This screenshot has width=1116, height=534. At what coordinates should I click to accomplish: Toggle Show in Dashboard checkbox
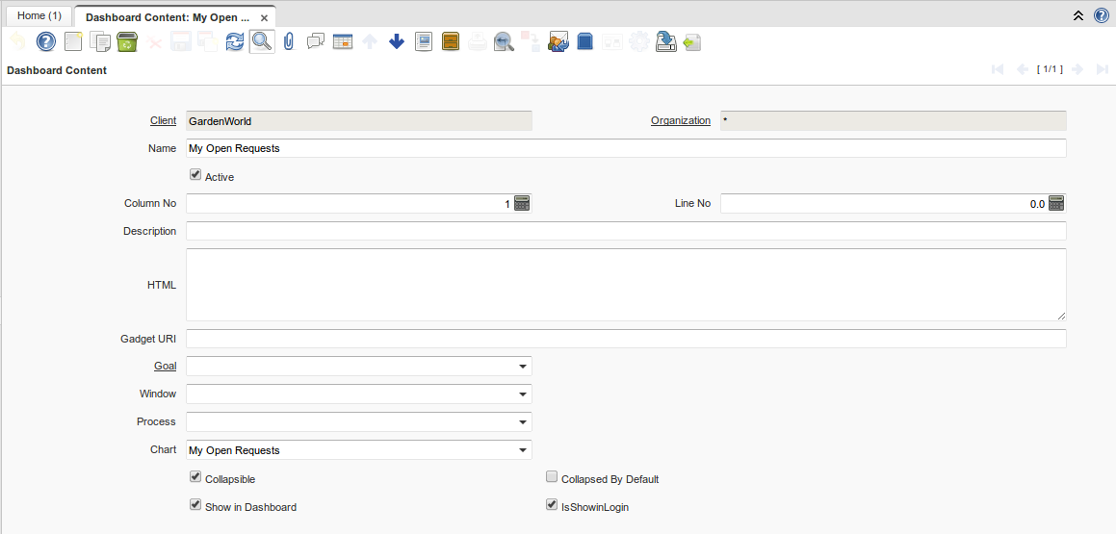(x=195, y=504)
